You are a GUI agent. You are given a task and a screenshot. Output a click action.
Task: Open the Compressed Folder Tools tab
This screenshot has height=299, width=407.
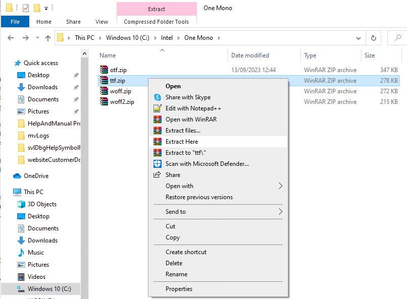coord(156,22)
